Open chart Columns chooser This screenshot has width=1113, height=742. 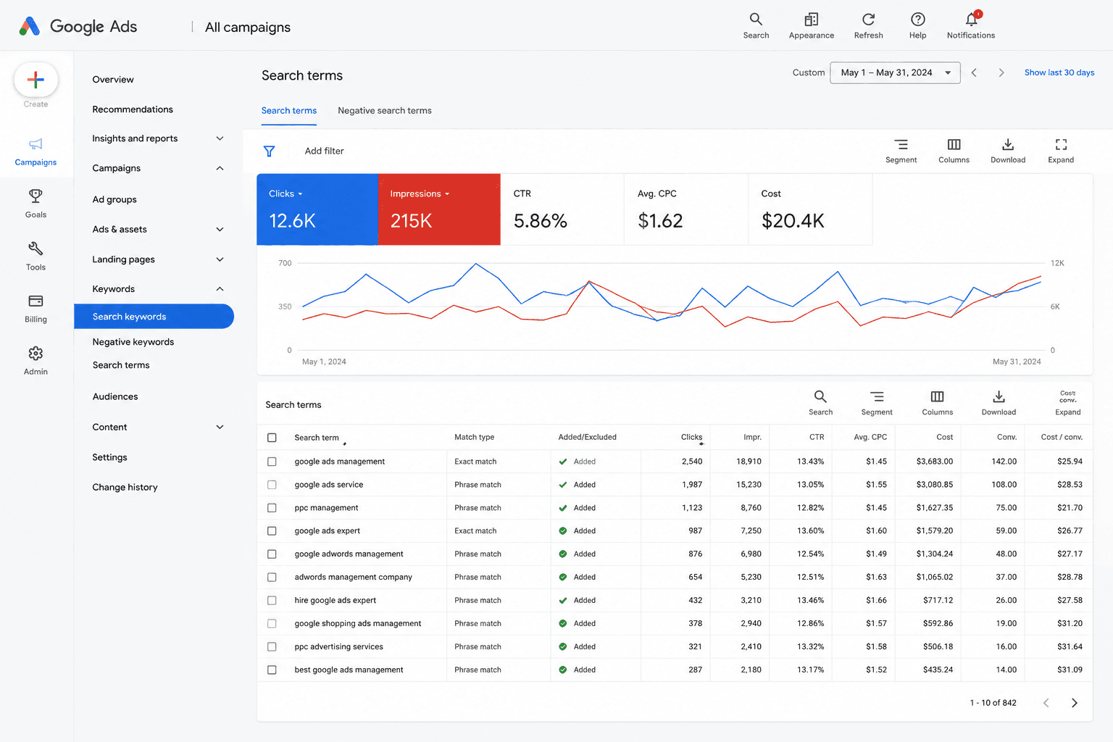(954, 151)
